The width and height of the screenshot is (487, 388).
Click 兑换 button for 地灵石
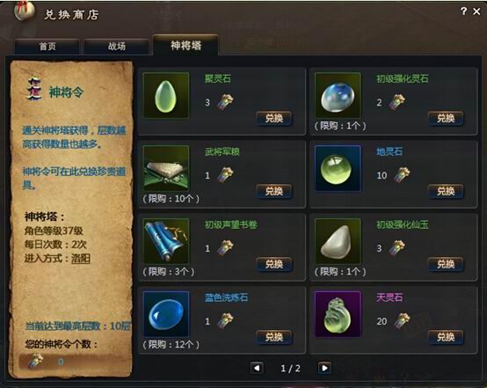click(x=446, y=191)
